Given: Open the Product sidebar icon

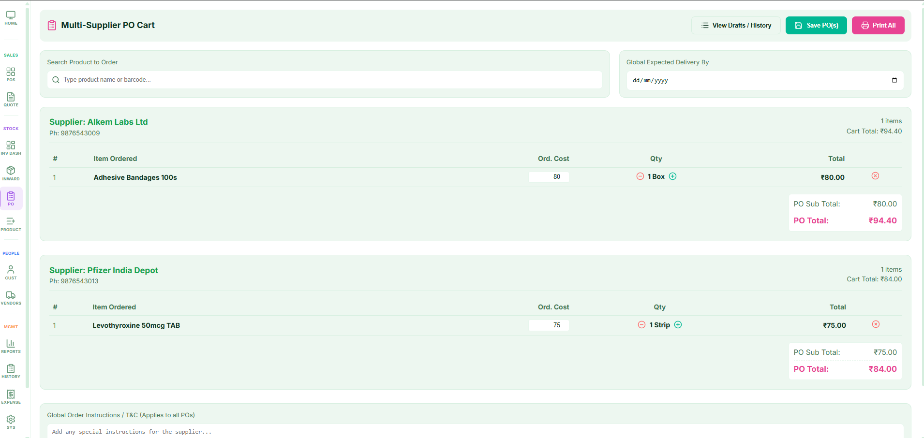Looking at the screenshot, I should pyautogui.click(x=11, y=224).
